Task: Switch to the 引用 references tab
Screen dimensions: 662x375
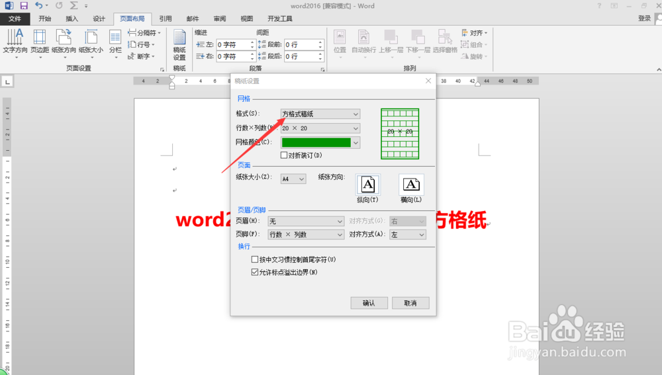Action: click(165, 19)
